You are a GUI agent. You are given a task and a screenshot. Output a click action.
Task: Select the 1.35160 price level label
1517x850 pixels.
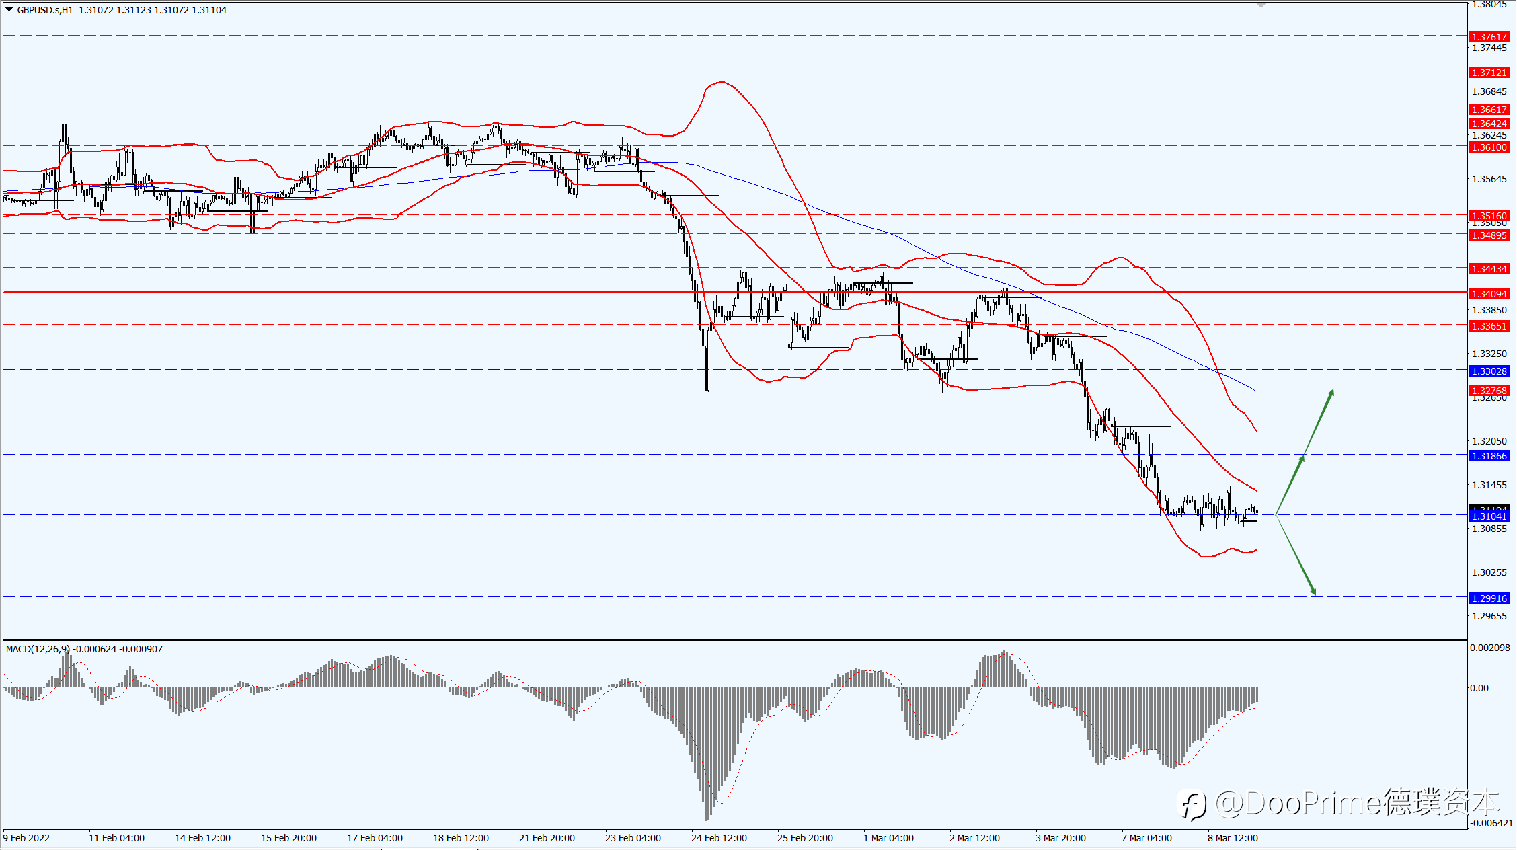point(1489,216)
